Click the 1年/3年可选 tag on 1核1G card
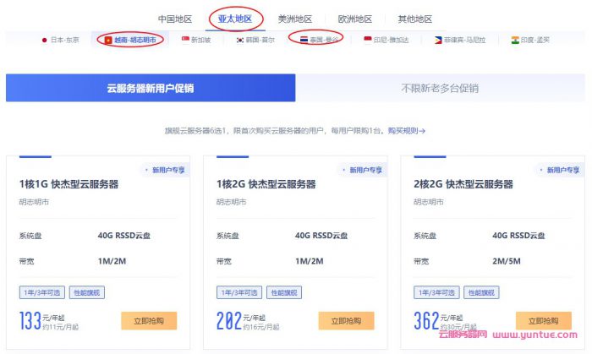592x354 pixels. coord(41,292)
